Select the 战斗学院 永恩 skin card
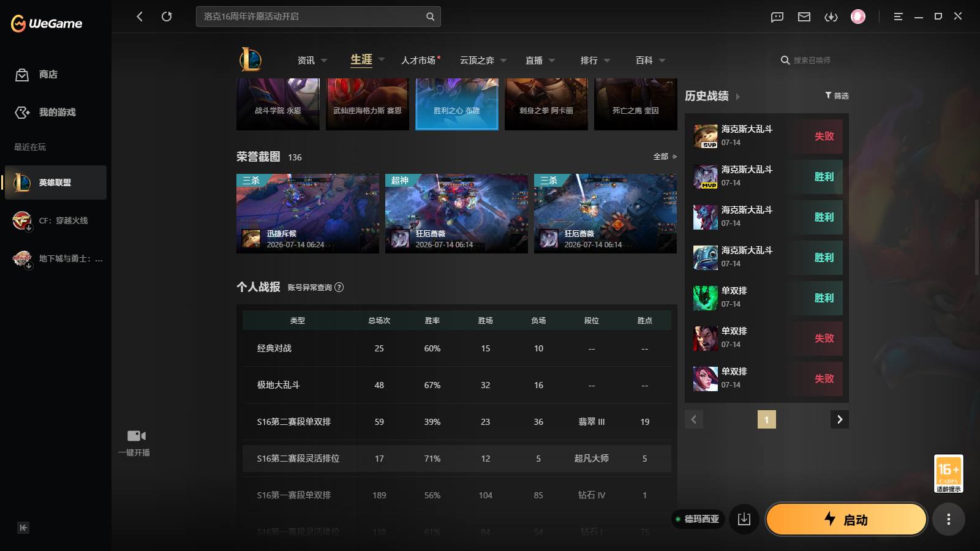The height and width of the screenshot is (551, 980). tap(278, 104)
